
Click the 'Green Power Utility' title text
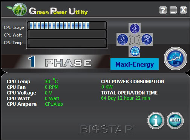point(58,11)
